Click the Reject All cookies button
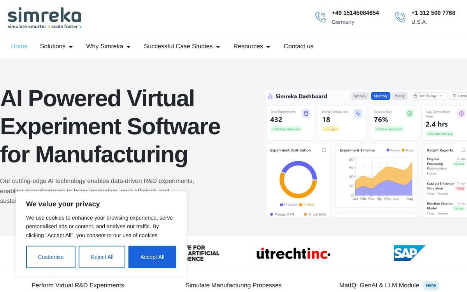The image size is (467, 292). click(x=102, y=257)
